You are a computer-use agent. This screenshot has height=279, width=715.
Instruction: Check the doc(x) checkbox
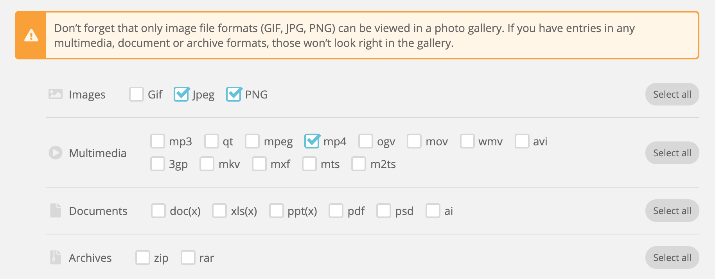[x=158, y=211]
